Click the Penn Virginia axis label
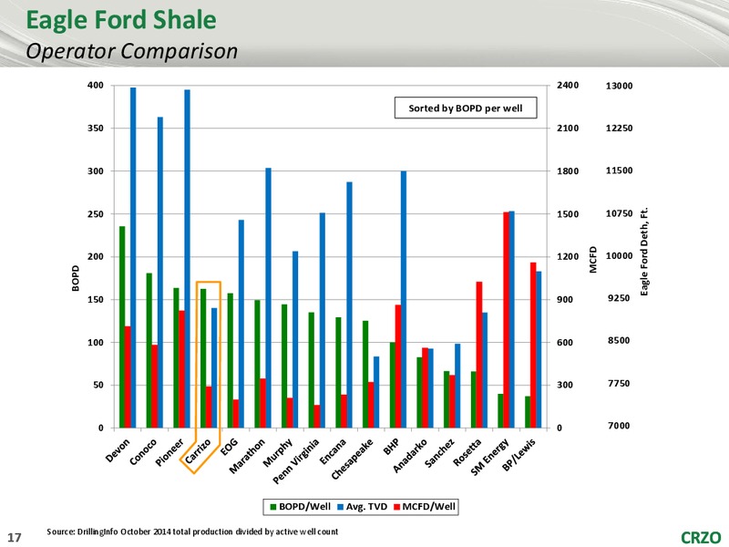729x547 pixels. click(x=296, y=461)
